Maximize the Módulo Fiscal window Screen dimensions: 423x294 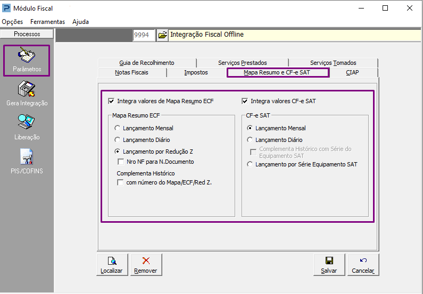tap(385, 8)
